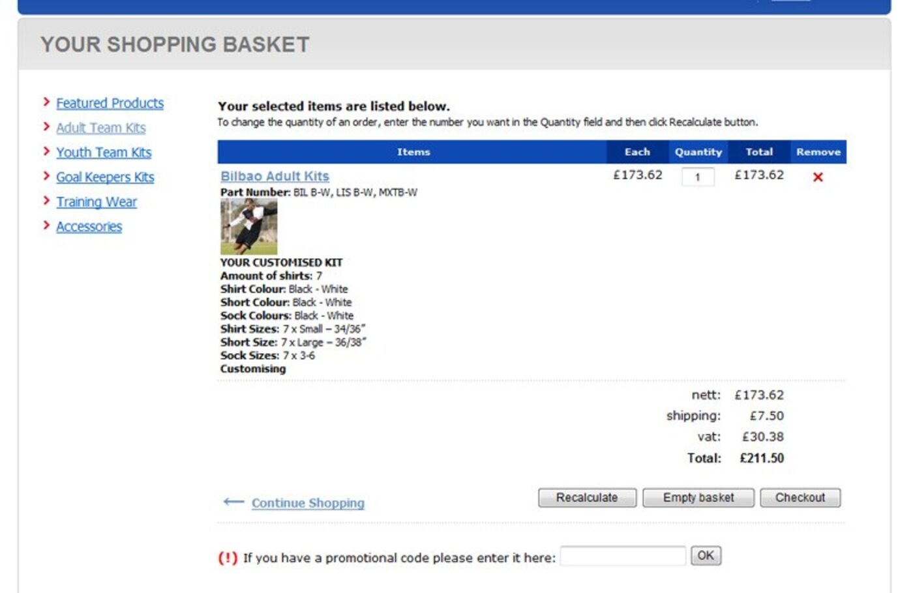Open the Accessories category
The height and width of the screenshot is (593, 913).
[89, 226]
